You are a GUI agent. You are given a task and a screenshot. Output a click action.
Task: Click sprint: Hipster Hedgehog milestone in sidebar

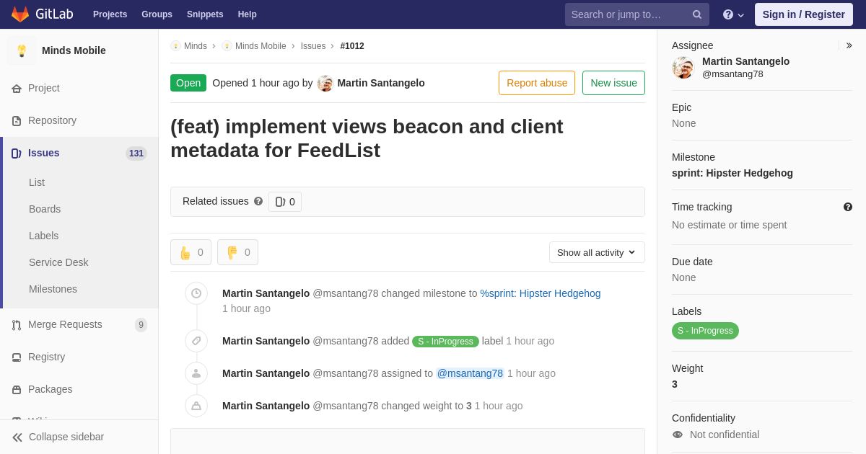tap(732, 173)
